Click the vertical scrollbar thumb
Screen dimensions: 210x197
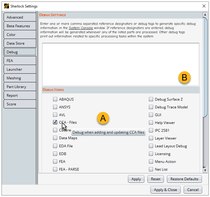coord(205,67)
